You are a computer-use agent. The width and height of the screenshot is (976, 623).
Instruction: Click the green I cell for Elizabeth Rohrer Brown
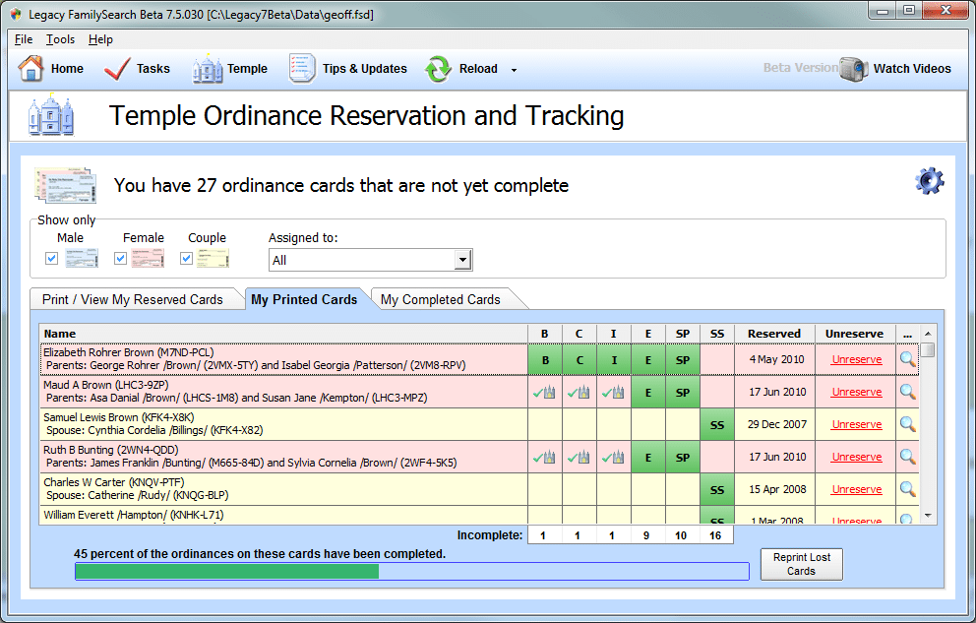tap(614, 360)
